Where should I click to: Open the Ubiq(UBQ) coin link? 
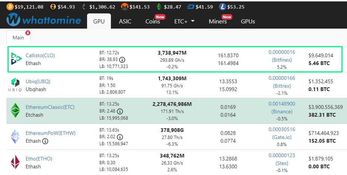38,81
